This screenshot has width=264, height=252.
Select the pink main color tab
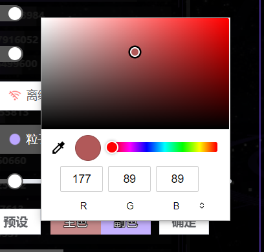click(76, 227)
